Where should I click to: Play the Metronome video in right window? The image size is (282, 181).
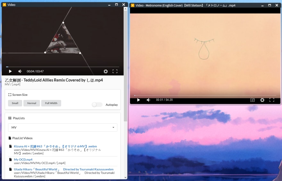point(138,100)
